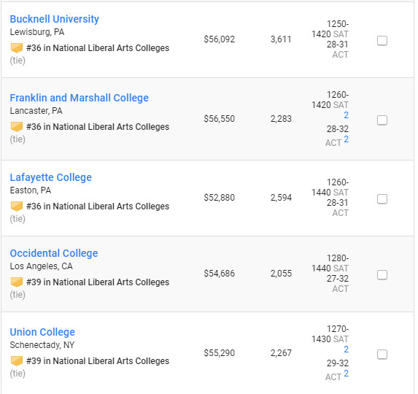Check the compare box for Franklin and Marshall
The width and height of the screenshot is (418, 394).
[x=382, y=120]
